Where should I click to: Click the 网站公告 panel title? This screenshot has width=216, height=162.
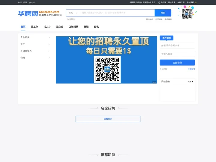coord(166,82)
